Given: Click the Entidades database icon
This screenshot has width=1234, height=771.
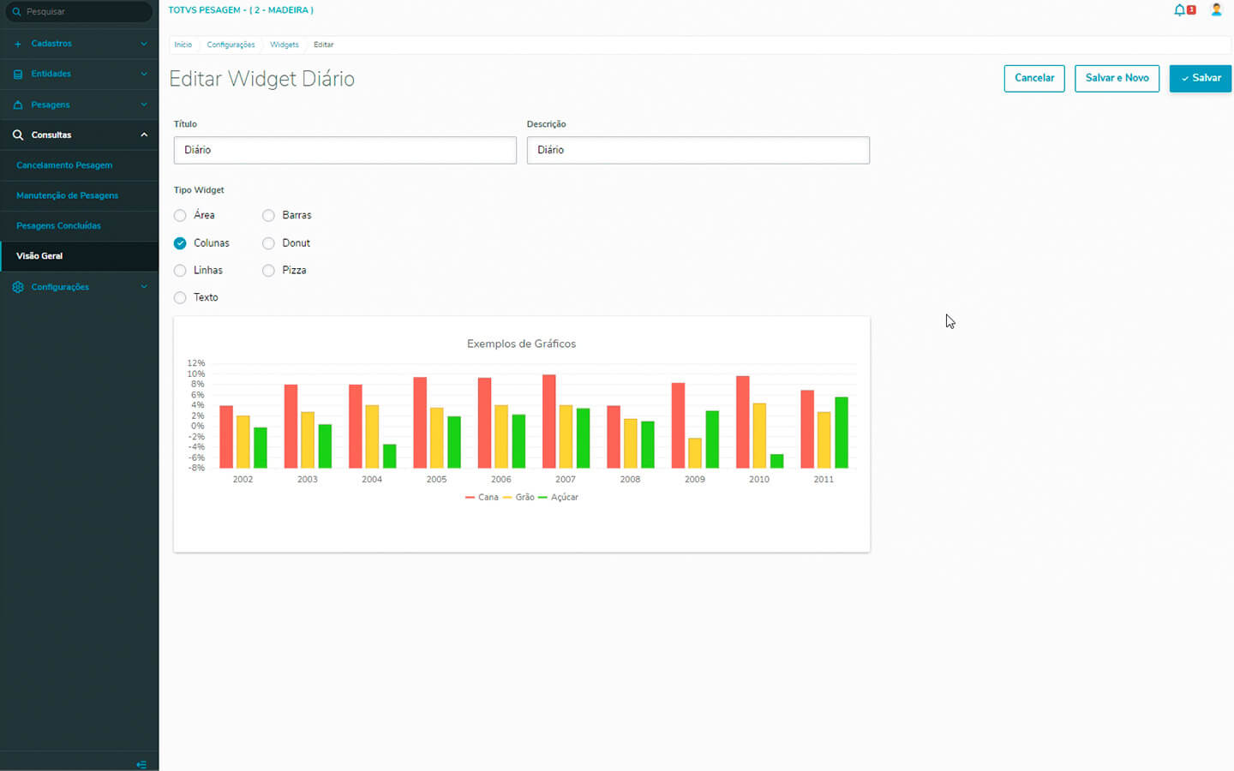Looking at the screenshot, I should pos(18,75).
